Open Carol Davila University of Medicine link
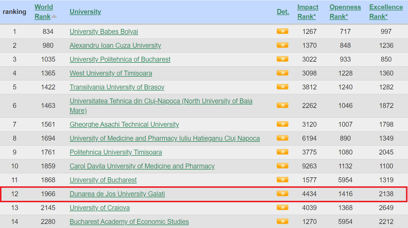Viewport: 408px width, 228px height. 142,166
